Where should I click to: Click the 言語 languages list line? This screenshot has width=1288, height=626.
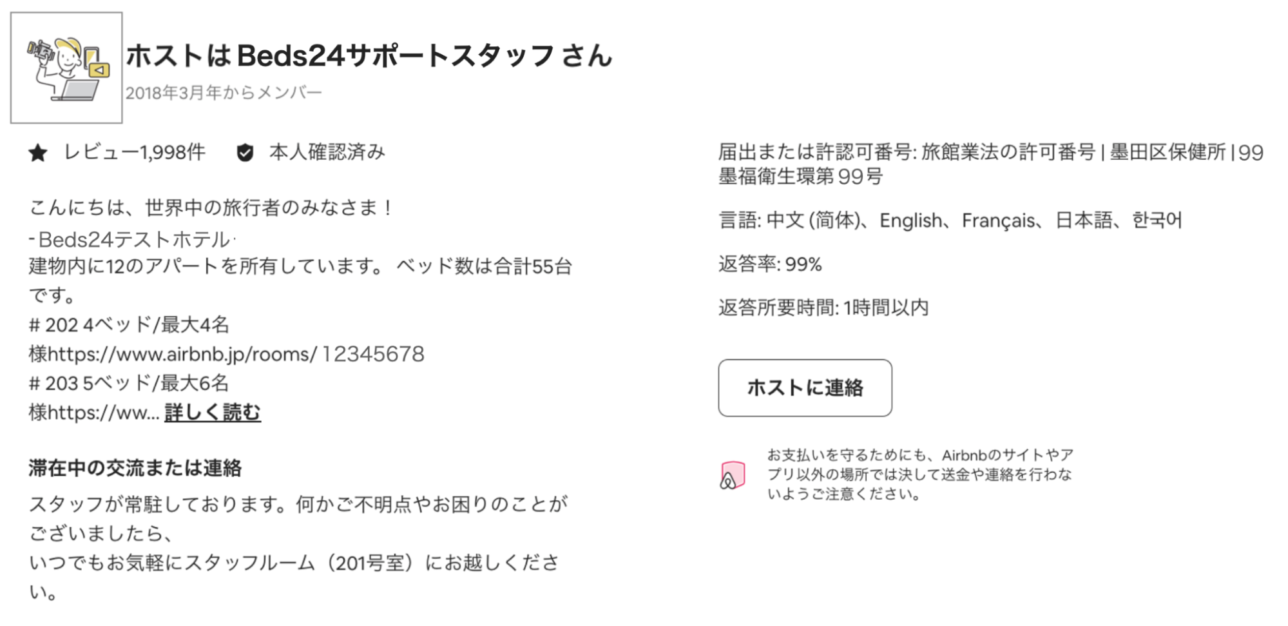pos(950,220)
